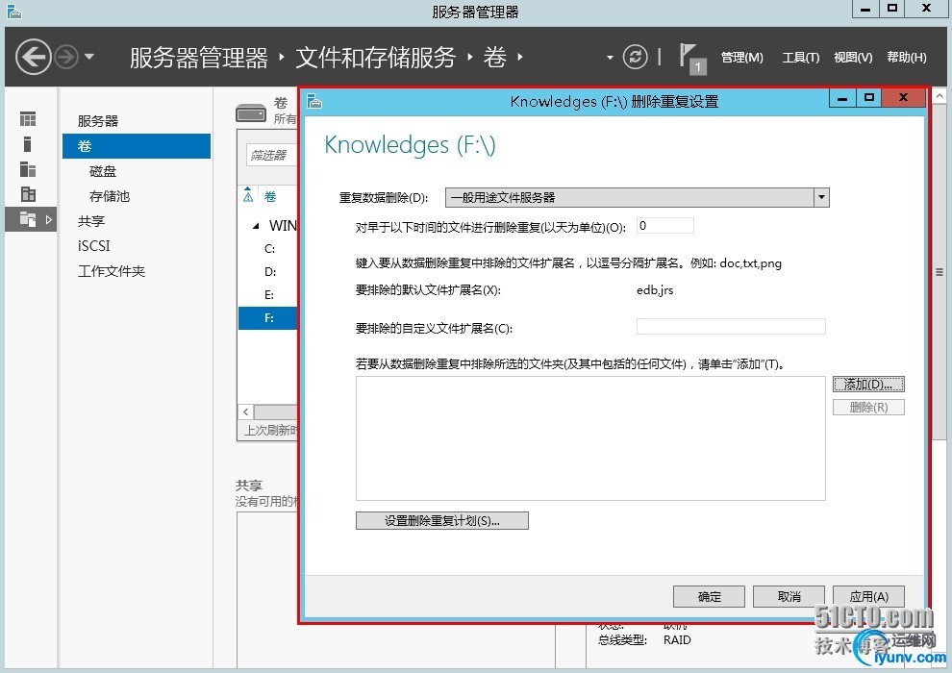Click the custom file extensions field
Image resolution: width=952 pixels, height=673 pixels.
731,327
